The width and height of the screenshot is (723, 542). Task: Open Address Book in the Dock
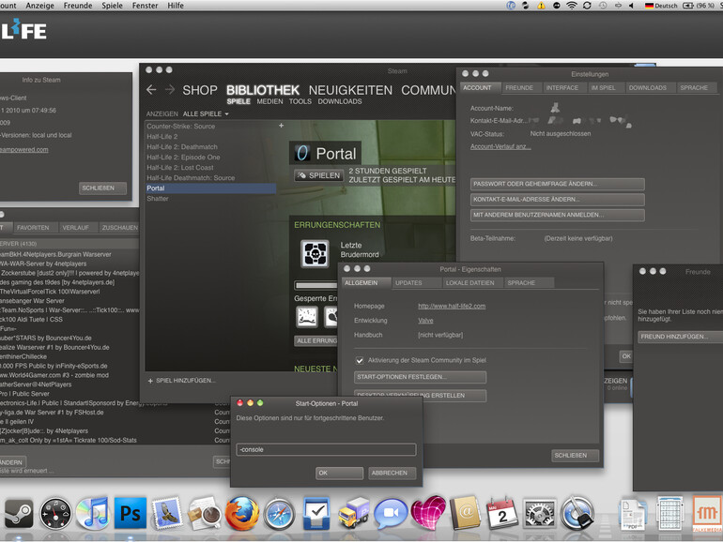coord(465,513)
